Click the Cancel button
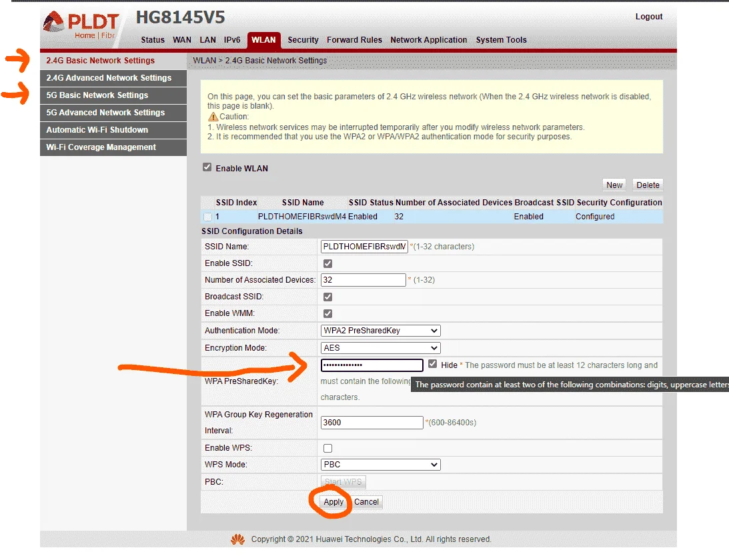 366,502
